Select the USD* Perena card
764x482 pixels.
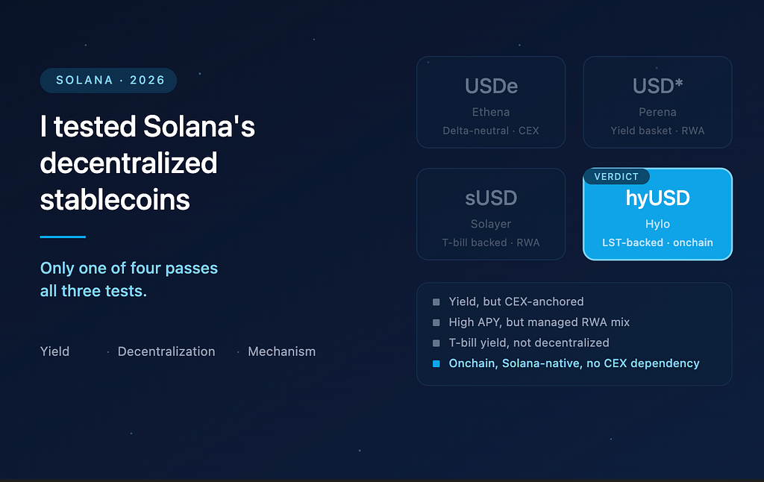point(657,102)
